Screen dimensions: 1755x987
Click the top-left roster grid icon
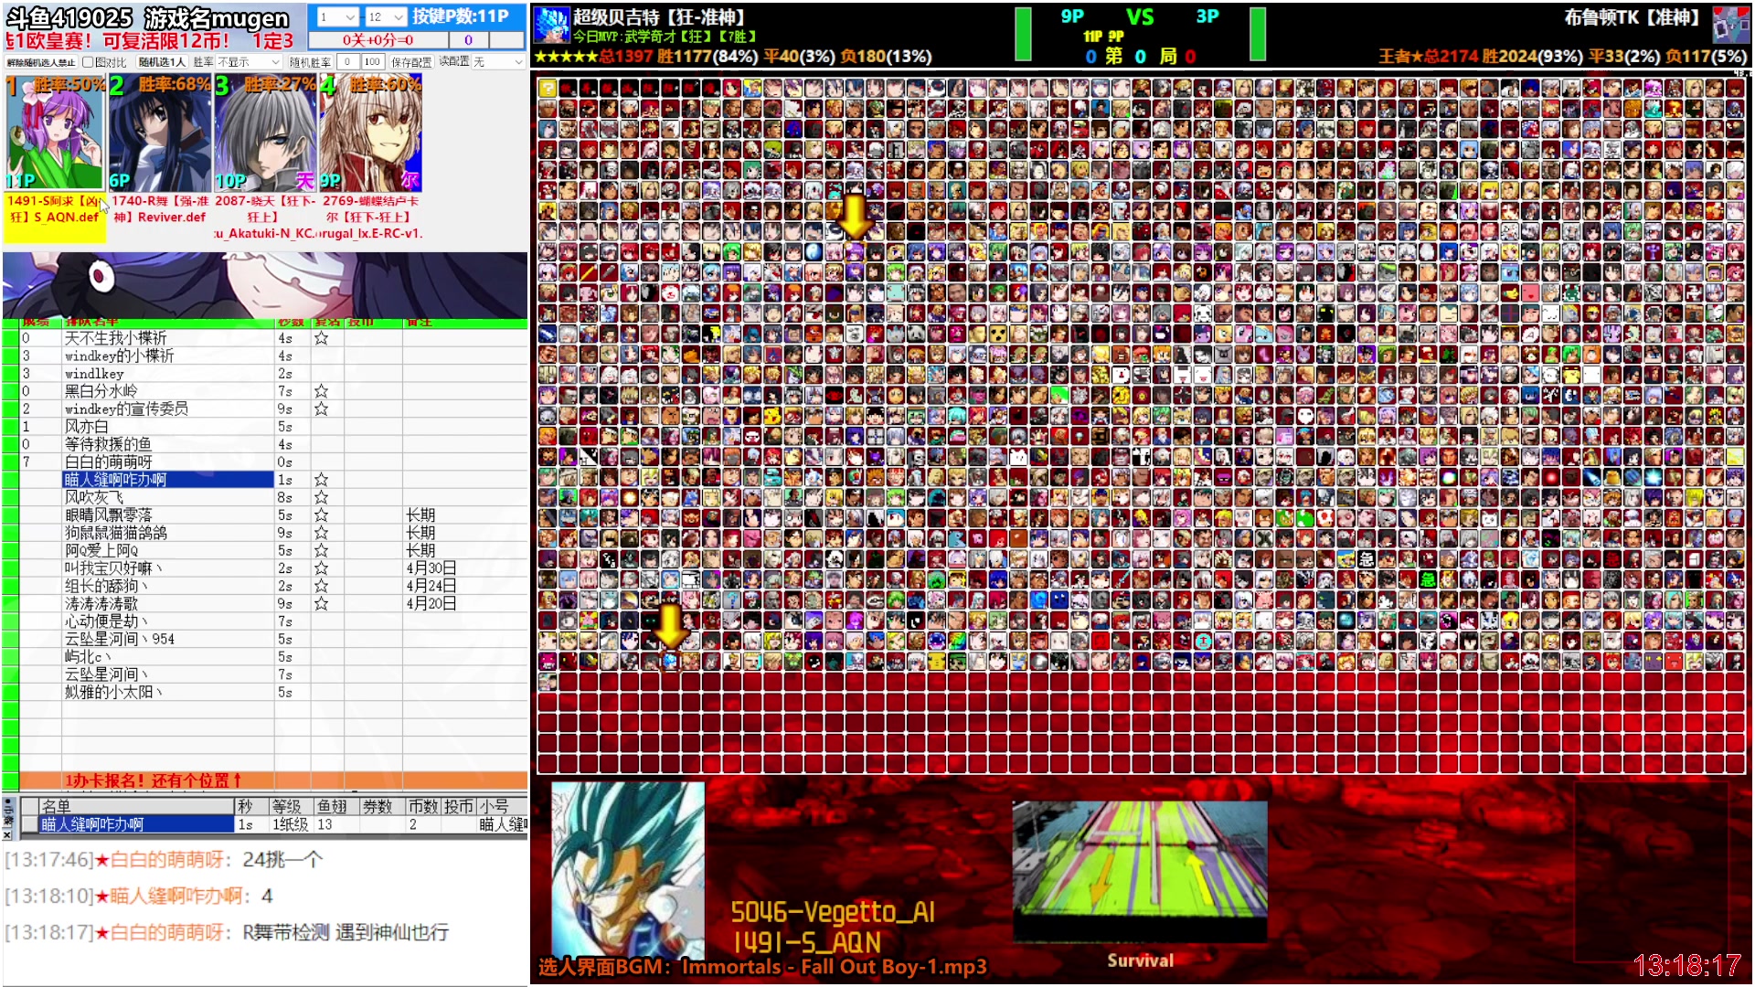(x=548, y=88)
